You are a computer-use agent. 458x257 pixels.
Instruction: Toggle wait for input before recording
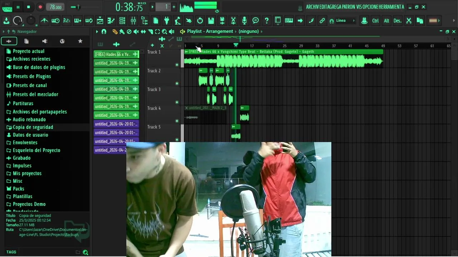click(55, 21)
